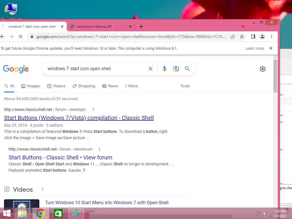The image size is (292, 219).
Task: Open File Explorer from taskbar
Action: click(x=22, y=213)
